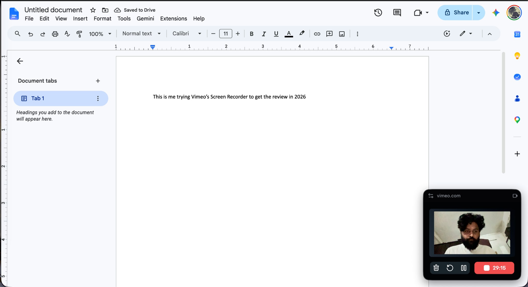Screen dimensions: 528x287
Task: Open more toolbar options menu
Action: [x=357, y=34]
